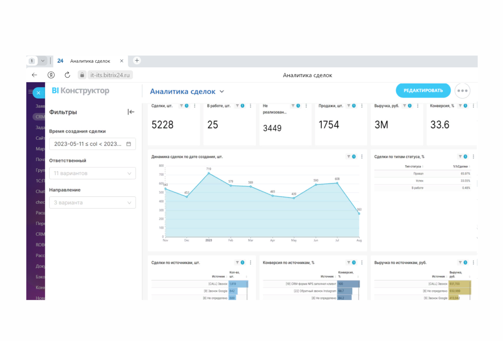The height and width of the screenshot is (341, 503).
Task: Click the CRM-форма NPS 100 bar
Action: click(349, 284)
